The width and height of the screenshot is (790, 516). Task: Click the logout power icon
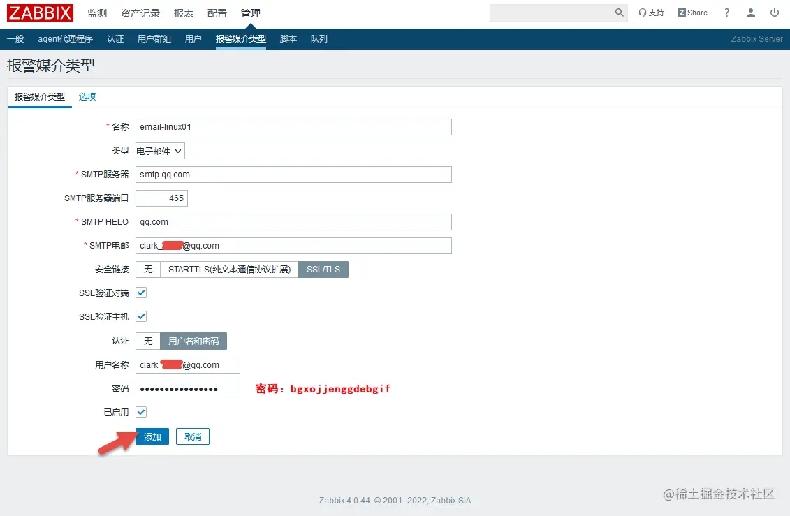click(x=775, y=13)
